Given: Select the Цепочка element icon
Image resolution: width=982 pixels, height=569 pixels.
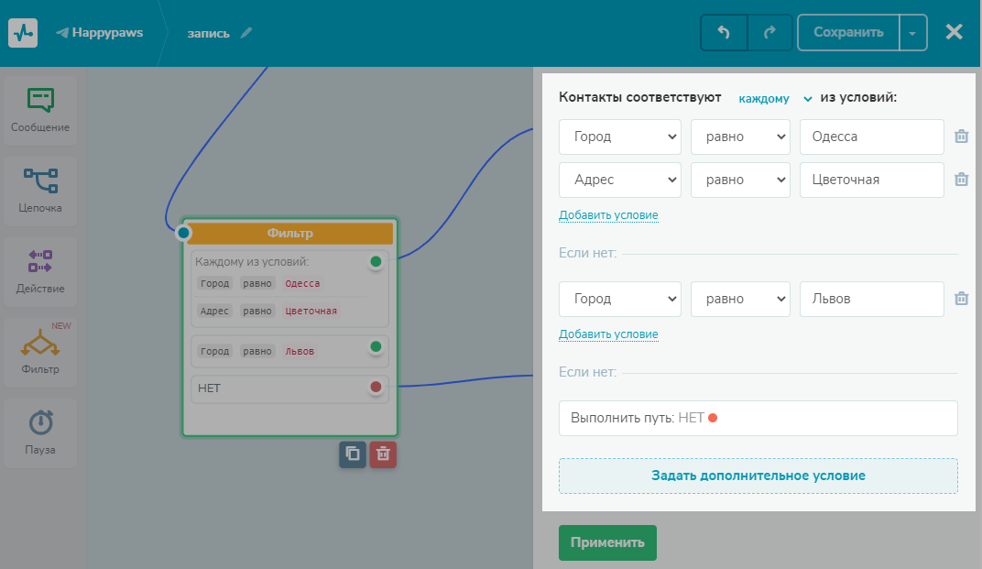Looking at the screenshot, I should (x=40, y=180).
